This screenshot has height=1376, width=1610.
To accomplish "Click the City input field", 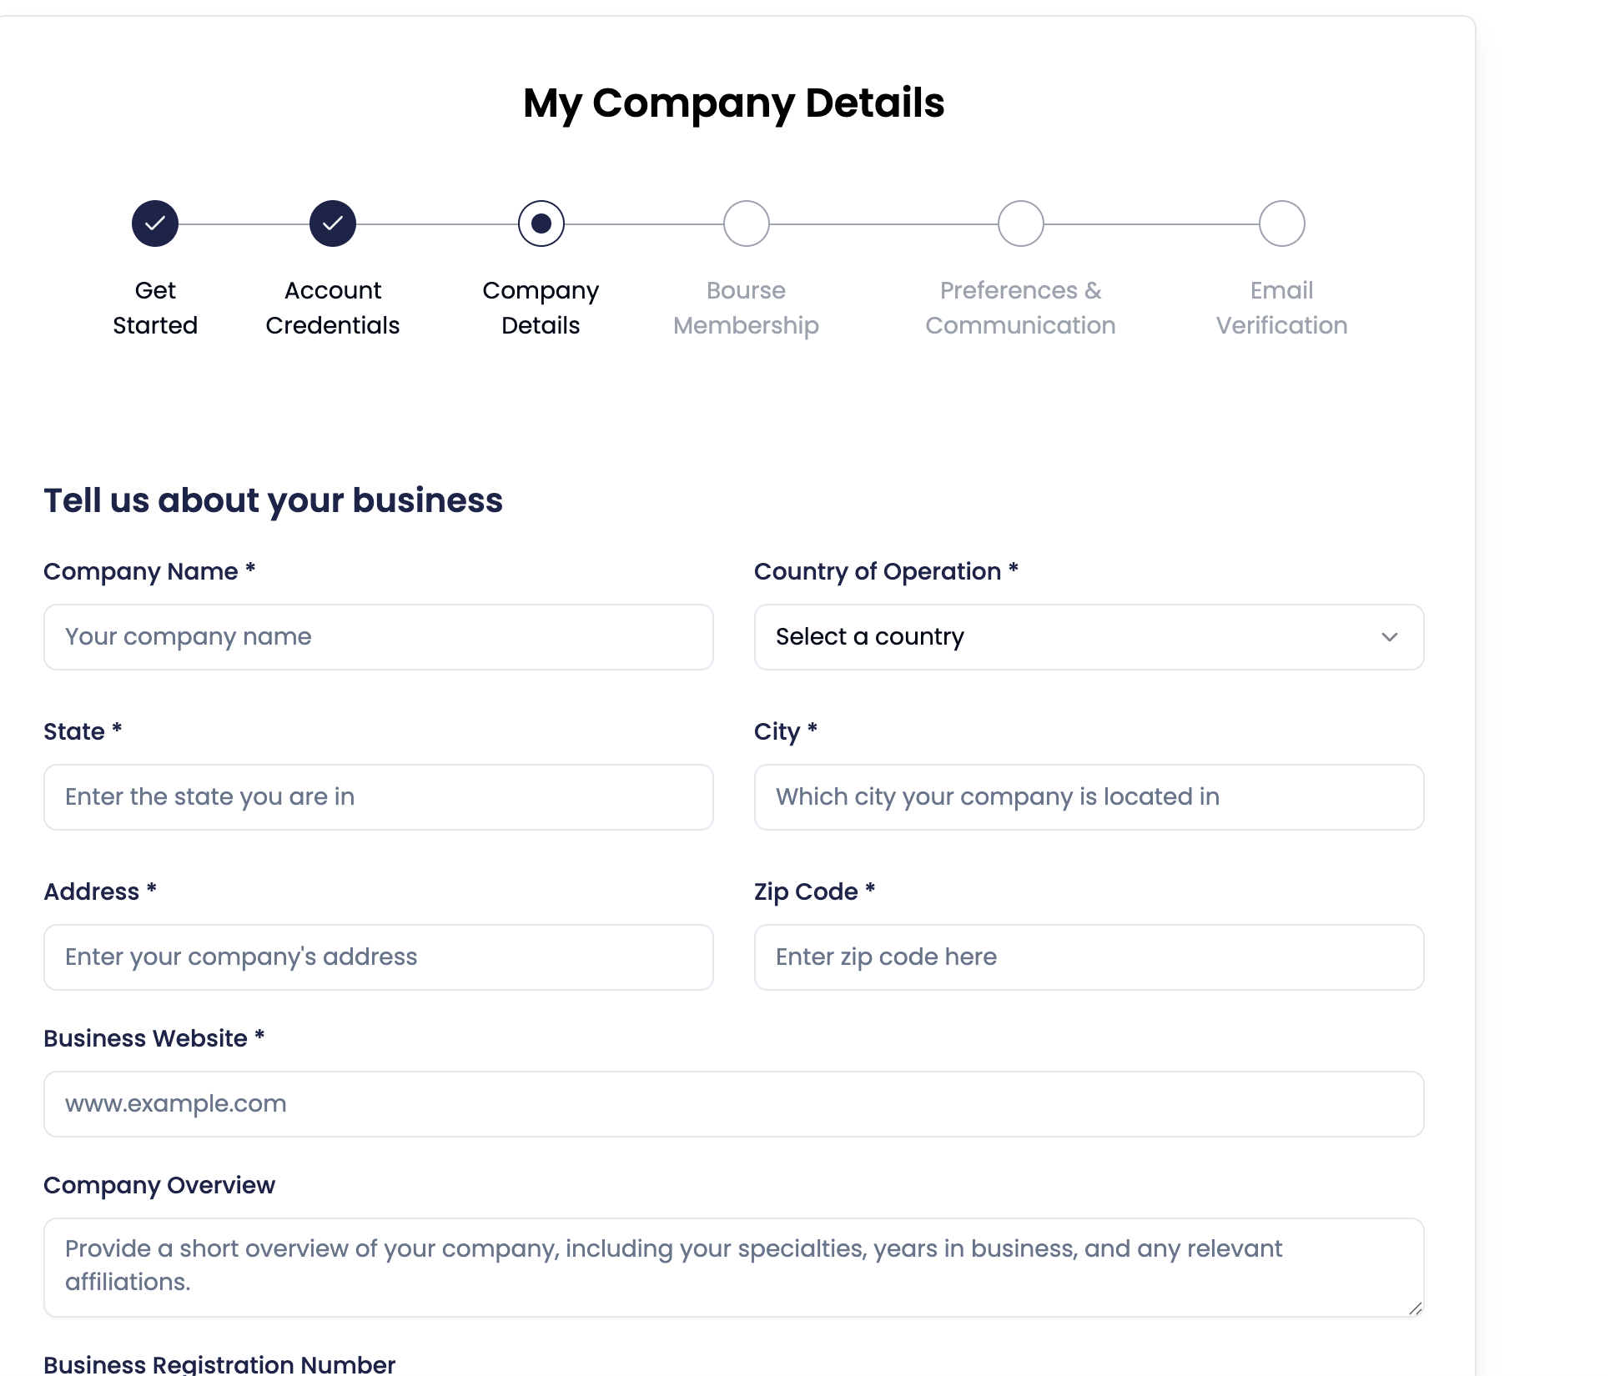I will pyautogui.click(x=1089, y=797).
